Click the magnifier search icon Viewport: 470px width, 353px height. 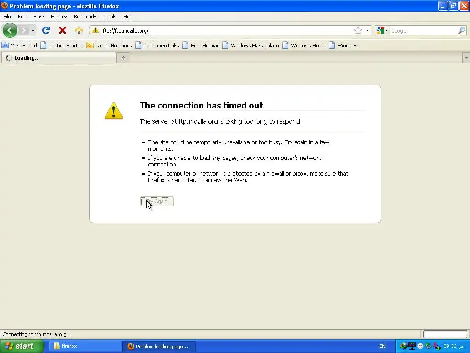click(x=462, y=30)
